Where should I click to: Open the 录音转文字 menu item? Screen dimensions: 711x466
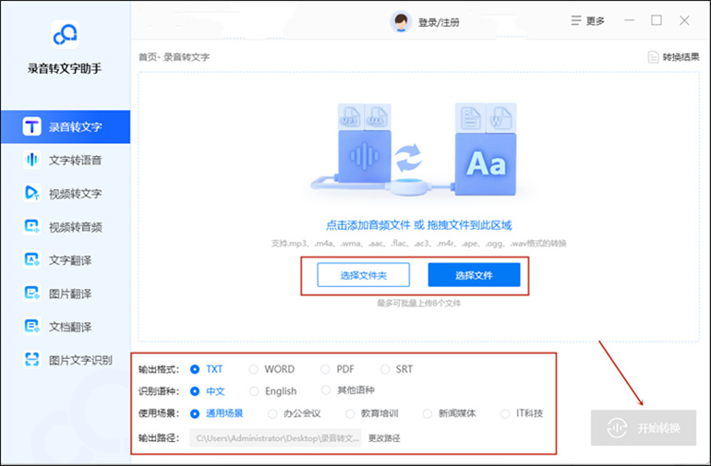point(66,126)
